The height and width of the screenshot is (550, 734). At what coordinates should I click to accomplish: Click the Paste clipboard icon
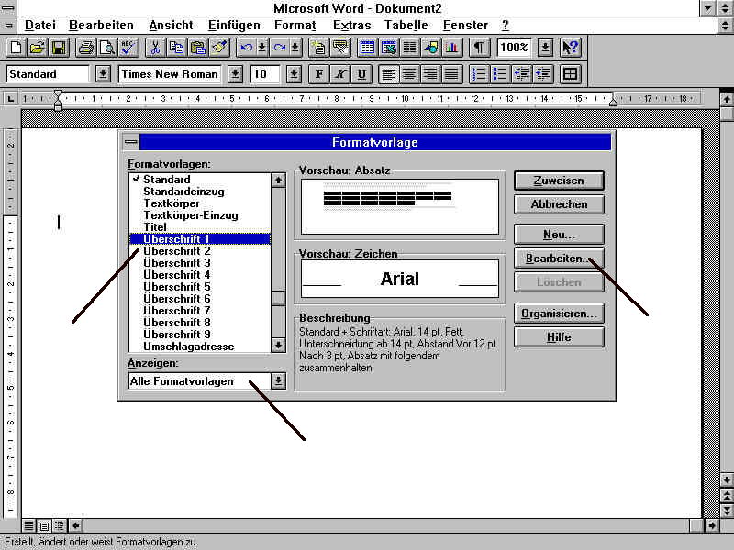pos(198,48)
